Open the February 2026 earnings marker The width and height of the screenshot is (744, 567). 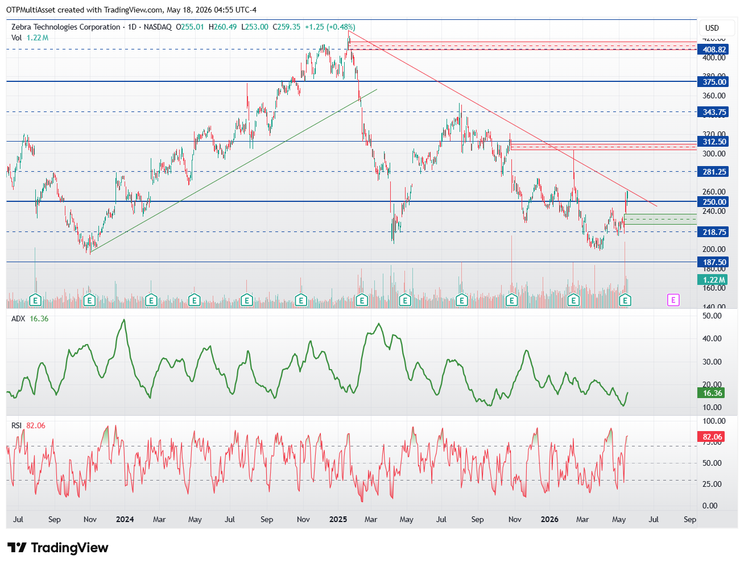coord(573,300)
